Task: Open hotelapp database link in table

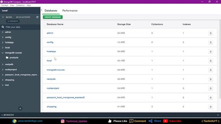Action: [x=51, y=51]
